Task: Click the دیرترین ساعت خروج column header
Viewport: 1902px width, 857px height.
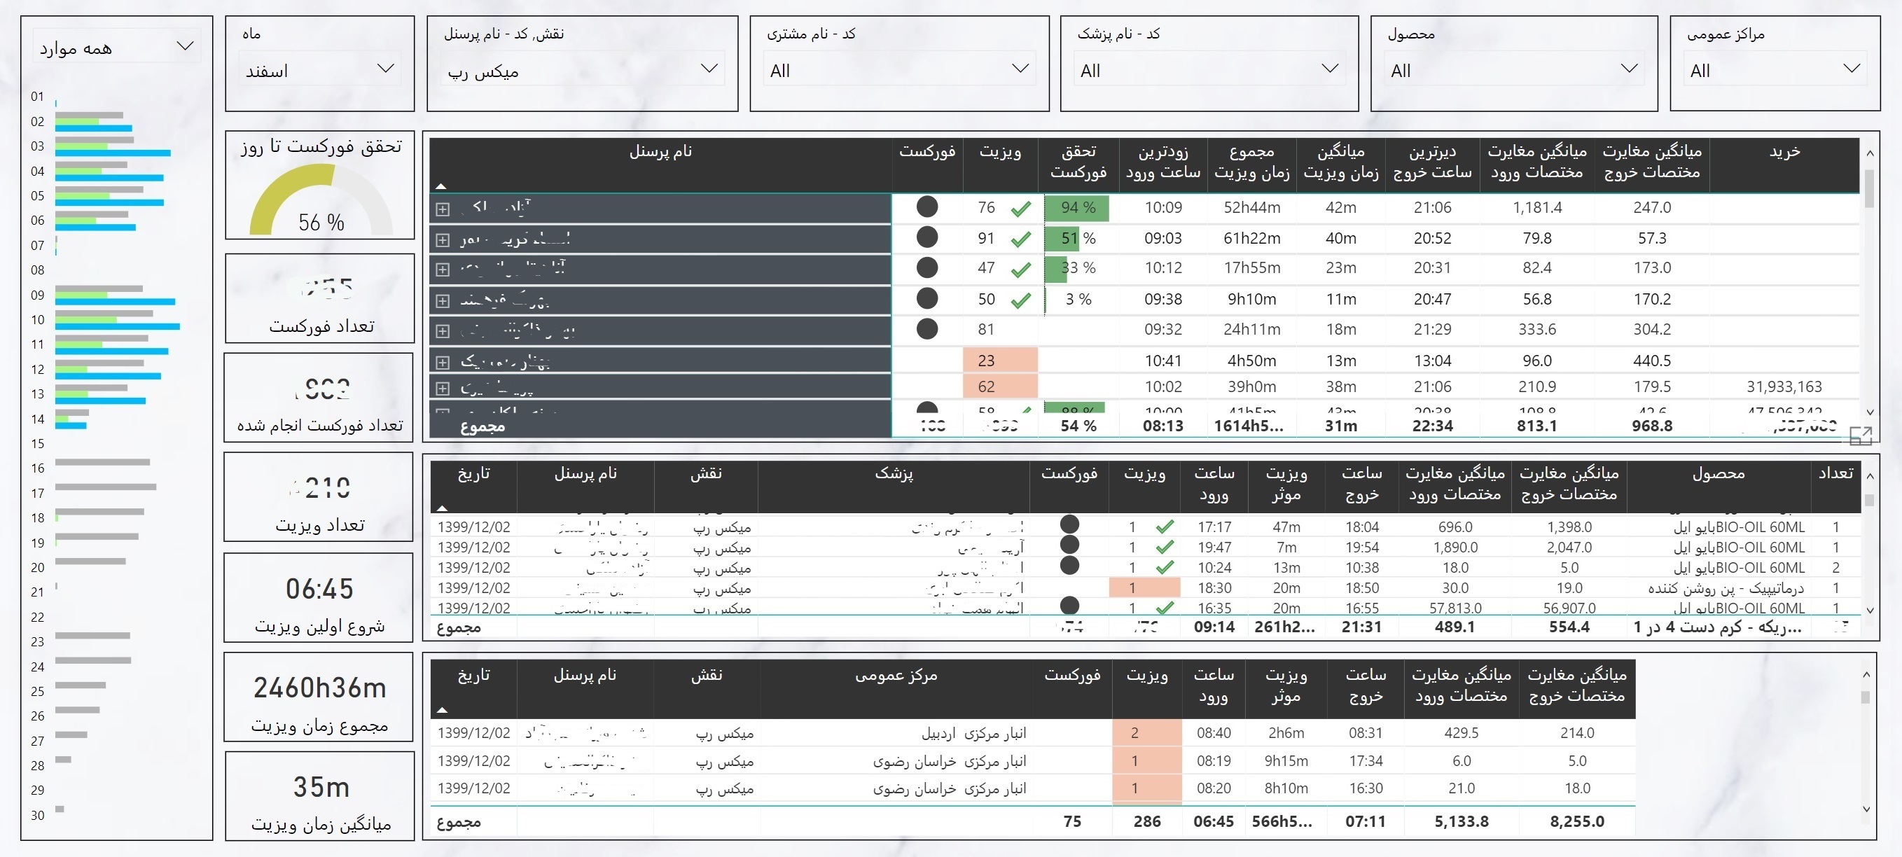Action: tap(1431, 162)
